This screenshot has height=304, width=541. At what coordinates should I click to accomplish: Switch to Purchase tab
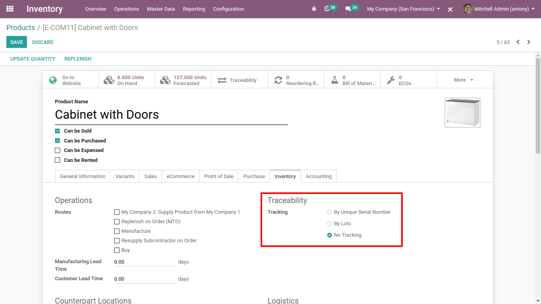[254, 177]
